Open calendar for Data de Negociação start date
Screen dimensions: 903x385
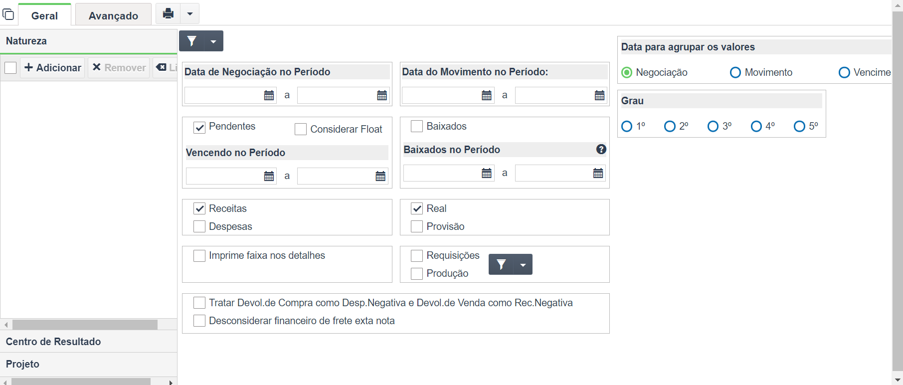269,95
